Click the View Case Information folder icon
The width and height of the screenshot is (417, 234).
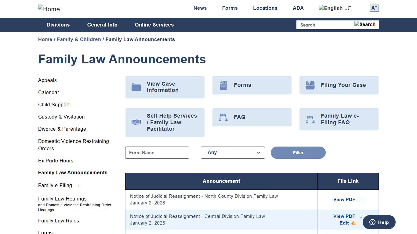pyautogui.click(x=136, y=87)
